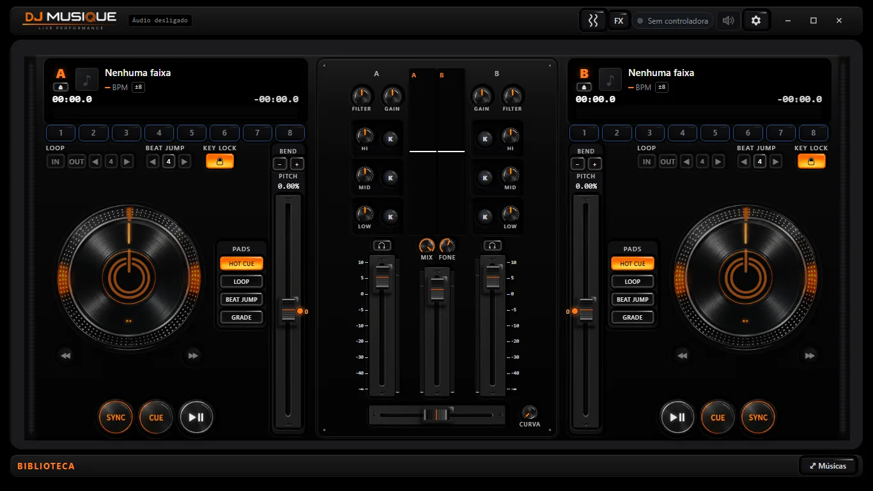The height and width of the screenshot is (491, 873).
Task: Click deck A fast-forward button
Action: [x=193, y=355]
